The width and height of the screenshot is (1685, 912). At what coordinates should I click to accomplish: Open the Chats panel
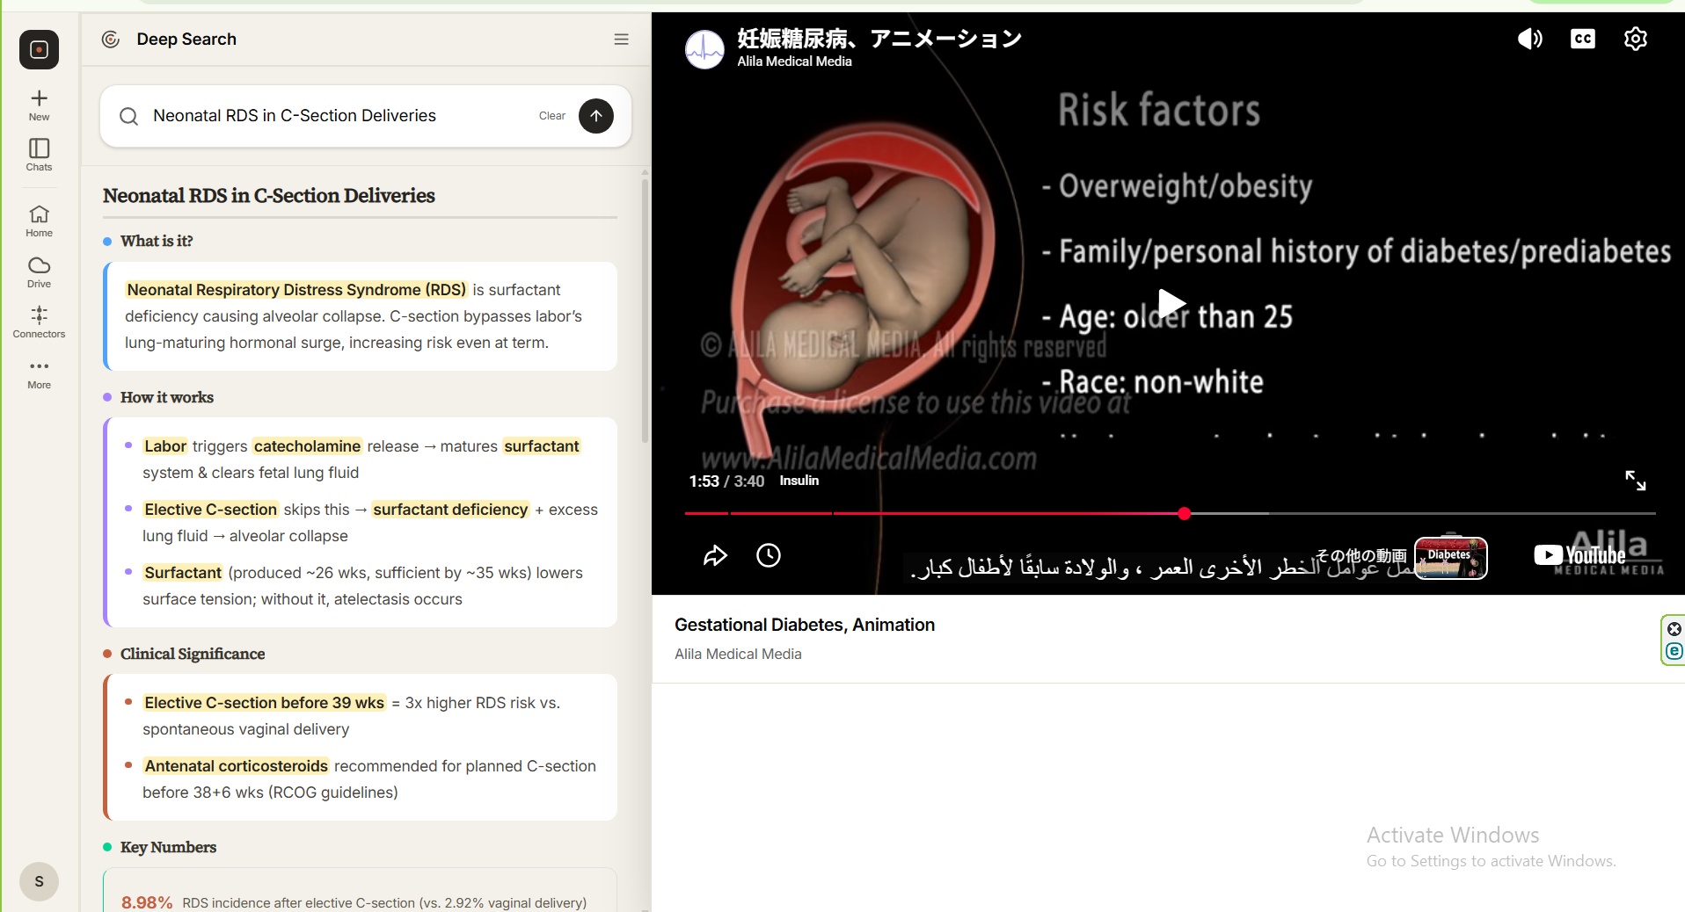click(40, 155)
